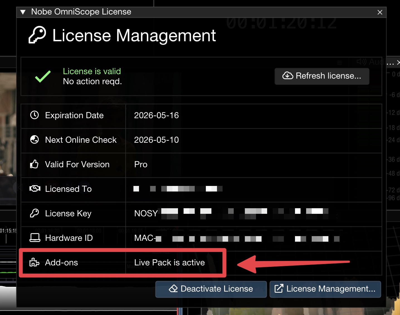Screen dimensions: 400x315
Task: Click the Expiration Date clock icon
Action: tap(34, 115)
